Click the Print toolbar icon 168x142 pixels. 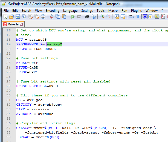click(43, 16)
